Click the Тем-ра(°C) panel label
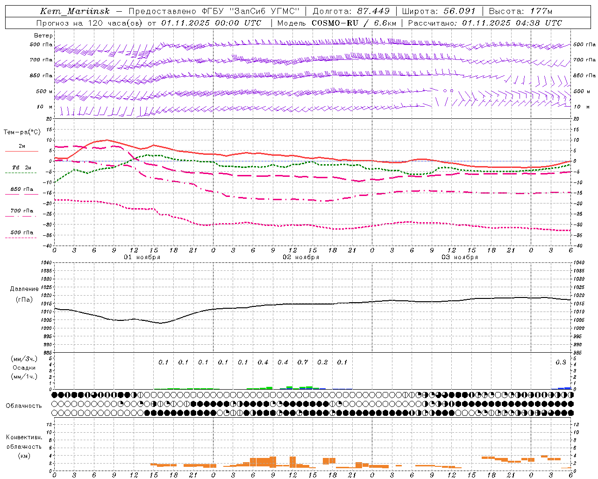Viewport: 598px width, 479px height. point(22,132)
